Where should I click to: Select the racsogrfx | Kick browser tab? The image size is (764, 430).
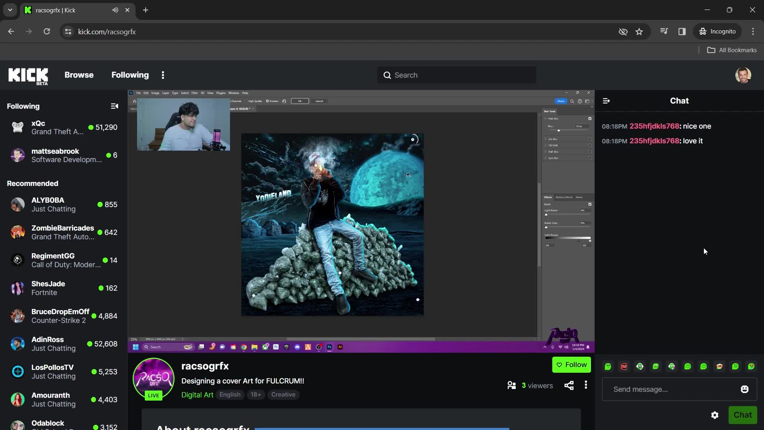78,10
